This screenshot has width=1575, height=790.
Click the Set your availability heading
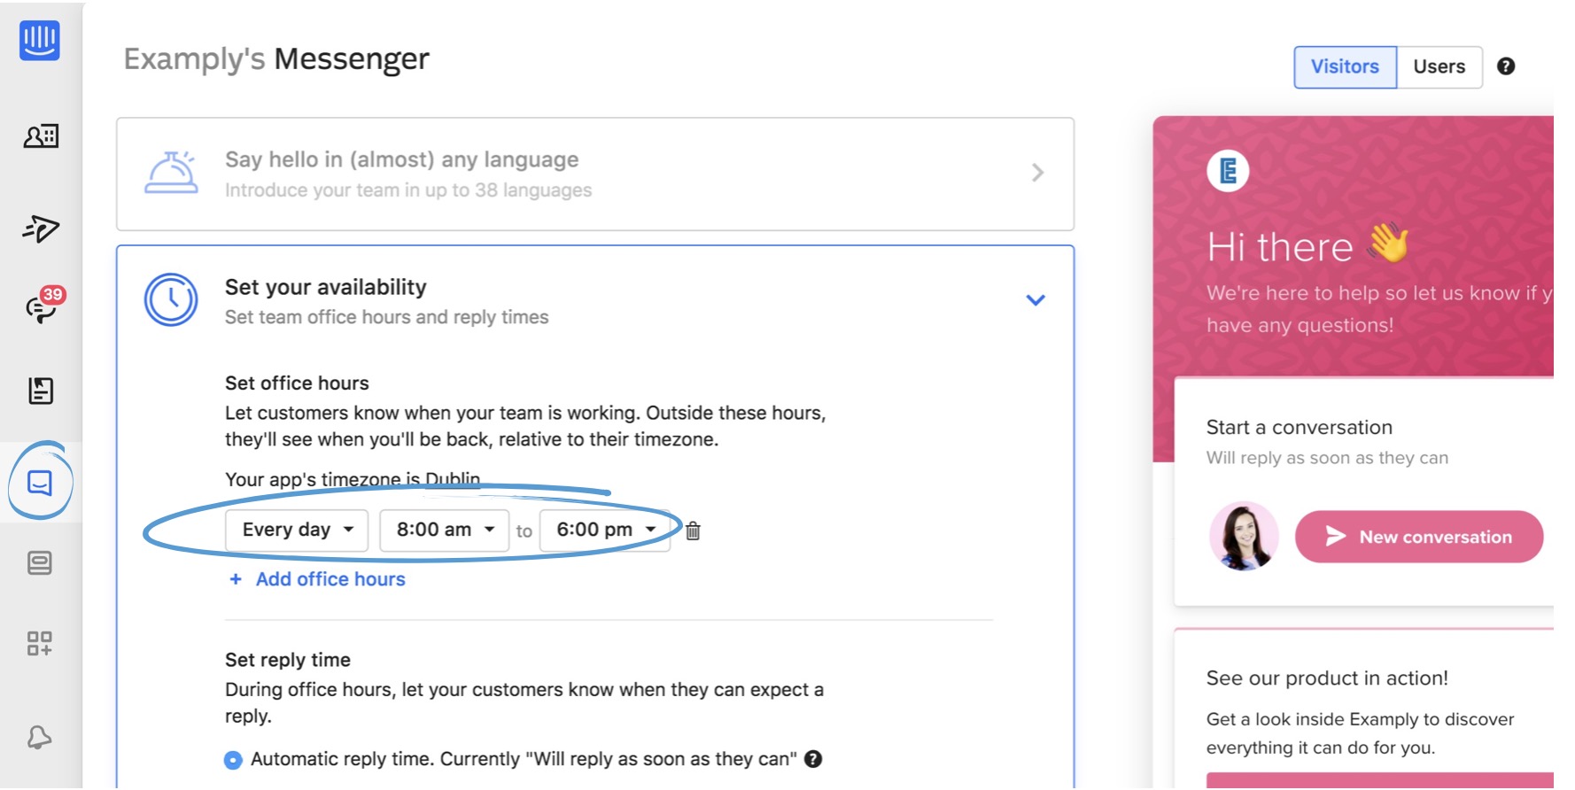(326, 287)
